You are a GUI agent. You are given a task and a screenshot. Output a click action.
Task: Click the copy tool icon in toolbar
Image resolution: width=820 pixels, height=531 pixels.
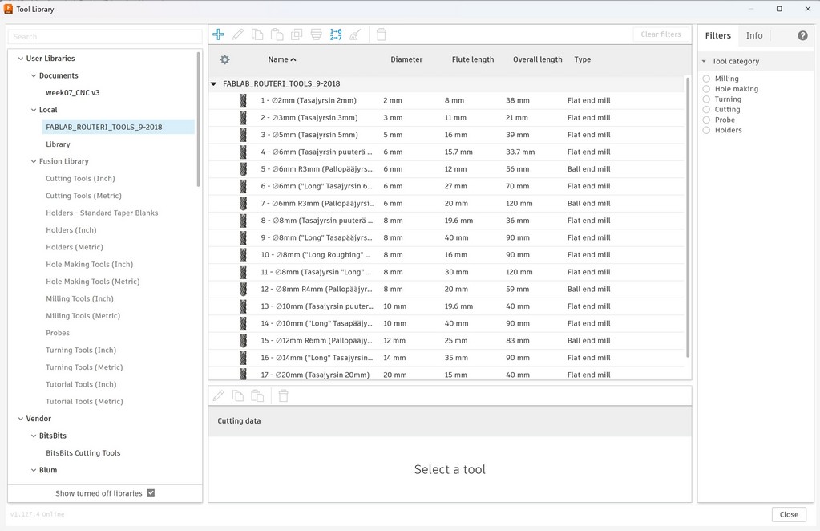[257, 34]
